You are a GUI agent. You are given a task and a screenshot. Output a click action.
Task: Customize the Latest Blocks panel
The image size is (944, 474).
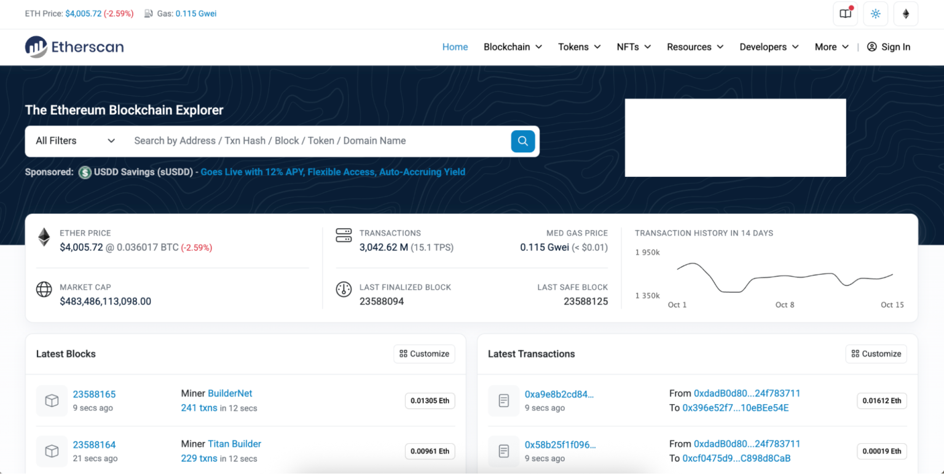coord(424,354)
